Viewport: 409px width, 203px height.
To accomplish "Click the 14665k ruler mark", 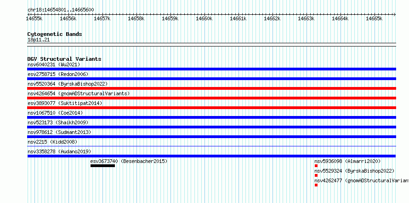I will [x=374, y=18].
